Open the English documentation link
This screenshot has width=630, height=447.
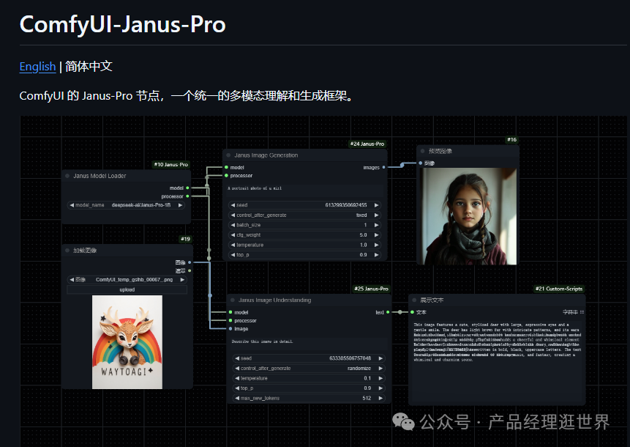tap(37, 66)
